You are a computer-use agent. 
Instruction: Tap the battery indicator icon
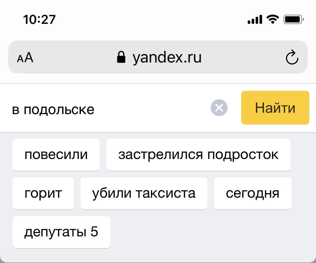[294, 20]
